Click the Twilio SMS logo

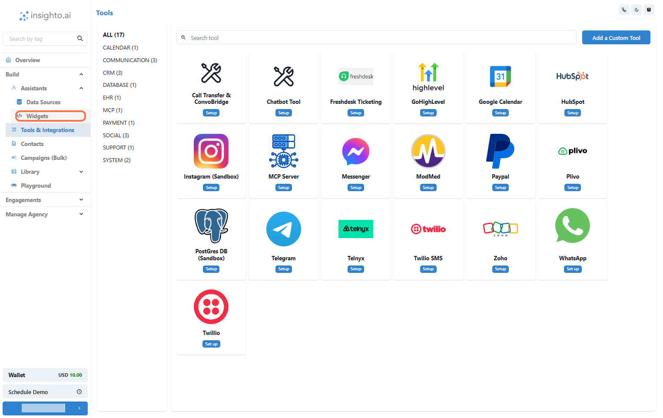[428, 229]
